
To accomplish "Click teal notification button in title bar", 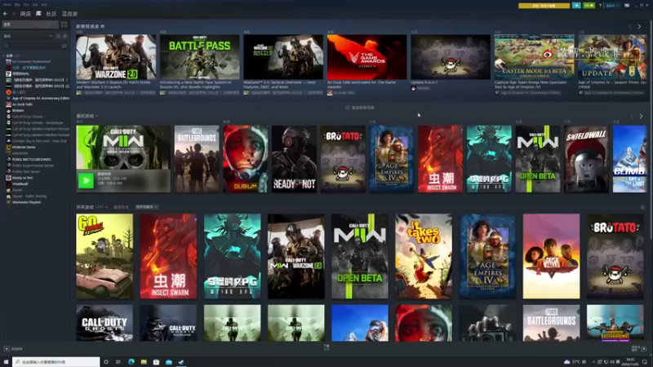I will (x=576, y=6).
